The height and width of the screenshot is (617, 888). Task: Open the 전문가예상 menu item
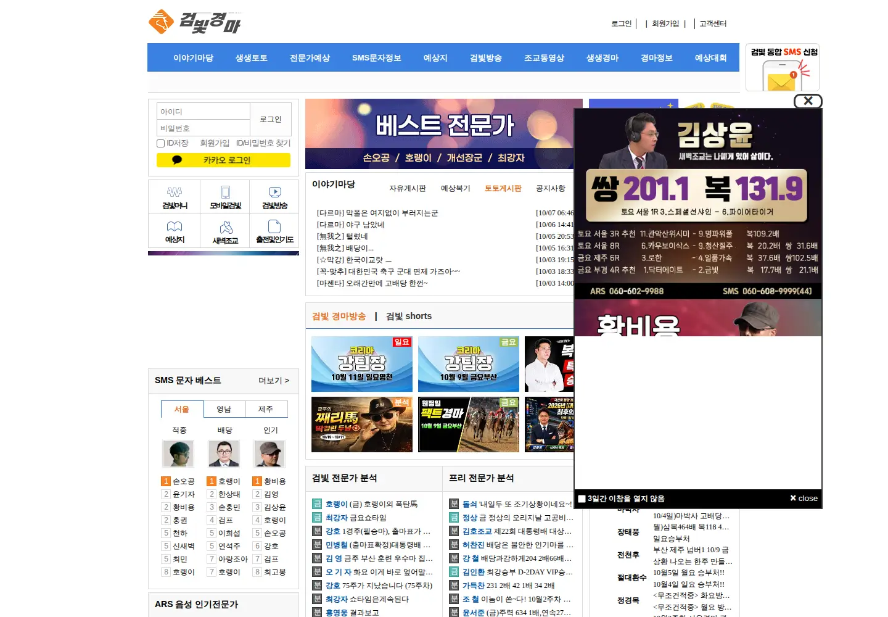[310, 57]
